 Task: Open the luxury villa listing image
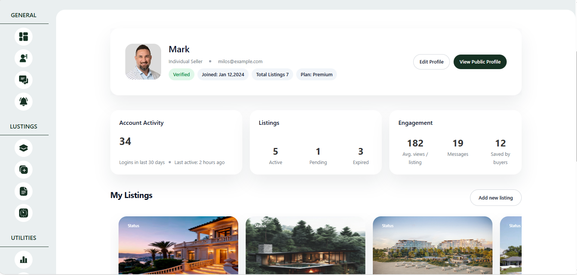(x=178, y=245)
